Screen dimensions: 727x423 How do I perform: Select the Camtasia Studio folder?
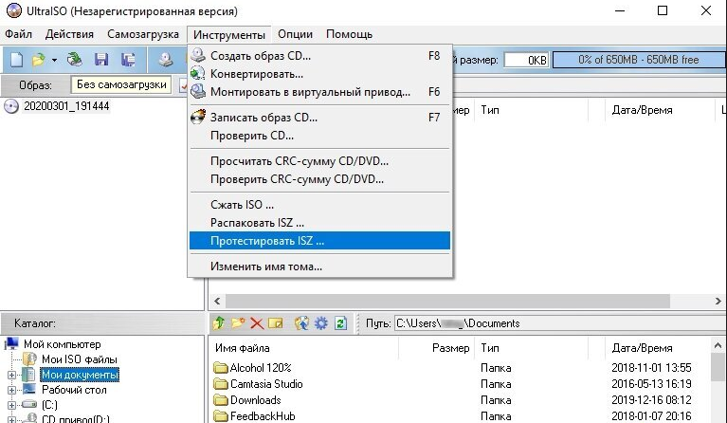point(266,384)
